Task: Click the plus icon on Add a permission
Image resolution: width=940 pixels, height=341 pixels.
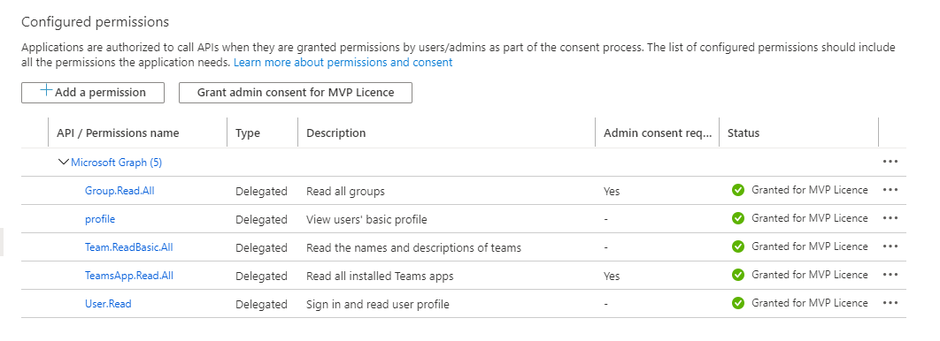Action: (x=46, y=91)
